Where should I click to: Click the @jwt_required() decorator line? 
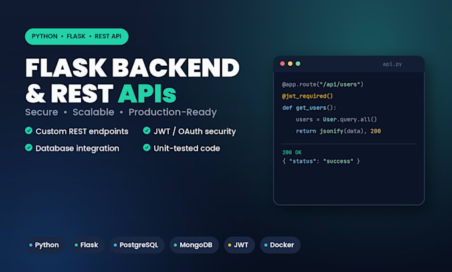307,96
